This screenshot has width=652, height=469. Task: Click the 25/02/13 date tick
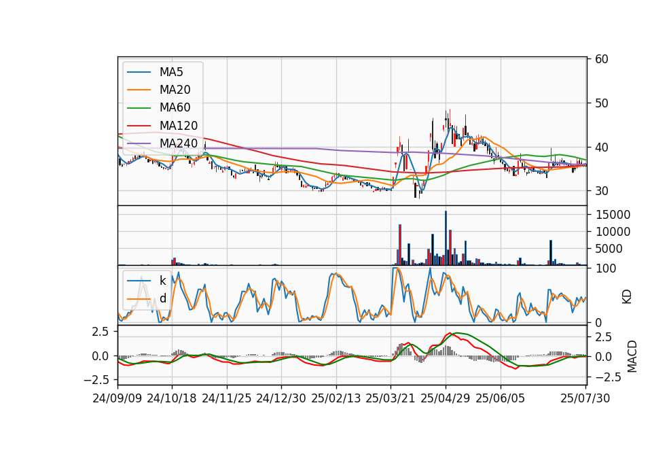coord(336,398)
